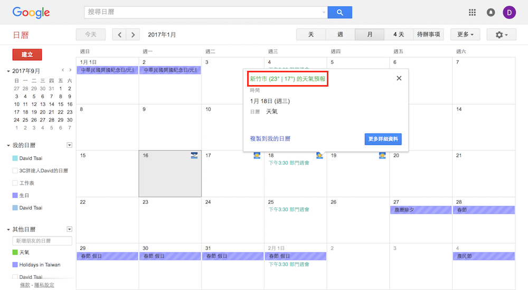
Task: Open the settings gear menu
Action: [502, 34]
